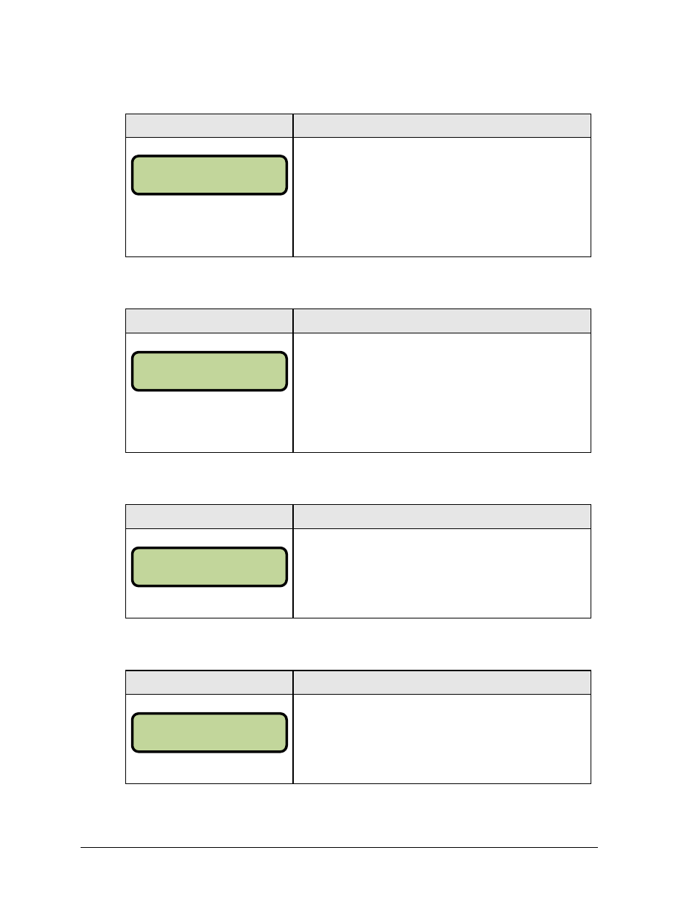Screen dimensions: 699x905
Task: Click first table's wide white body cell
Action: (x=442, y=197)
